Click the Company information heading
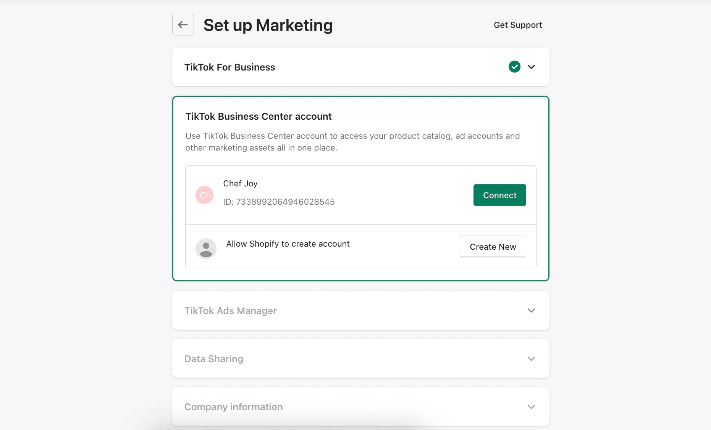The image size is (711, 430). click(x=233, y=407)
